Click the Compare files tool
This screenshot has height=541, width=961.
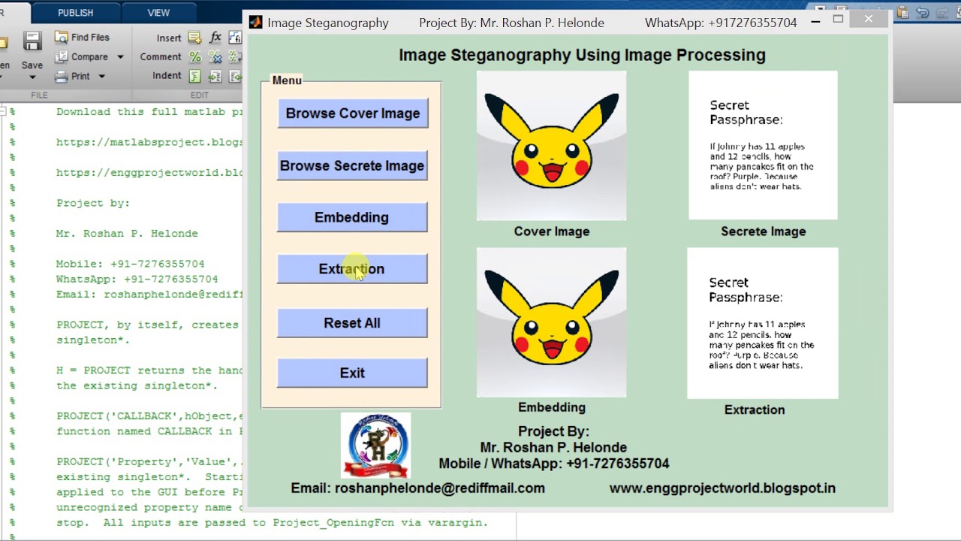[x=81, y=57]
